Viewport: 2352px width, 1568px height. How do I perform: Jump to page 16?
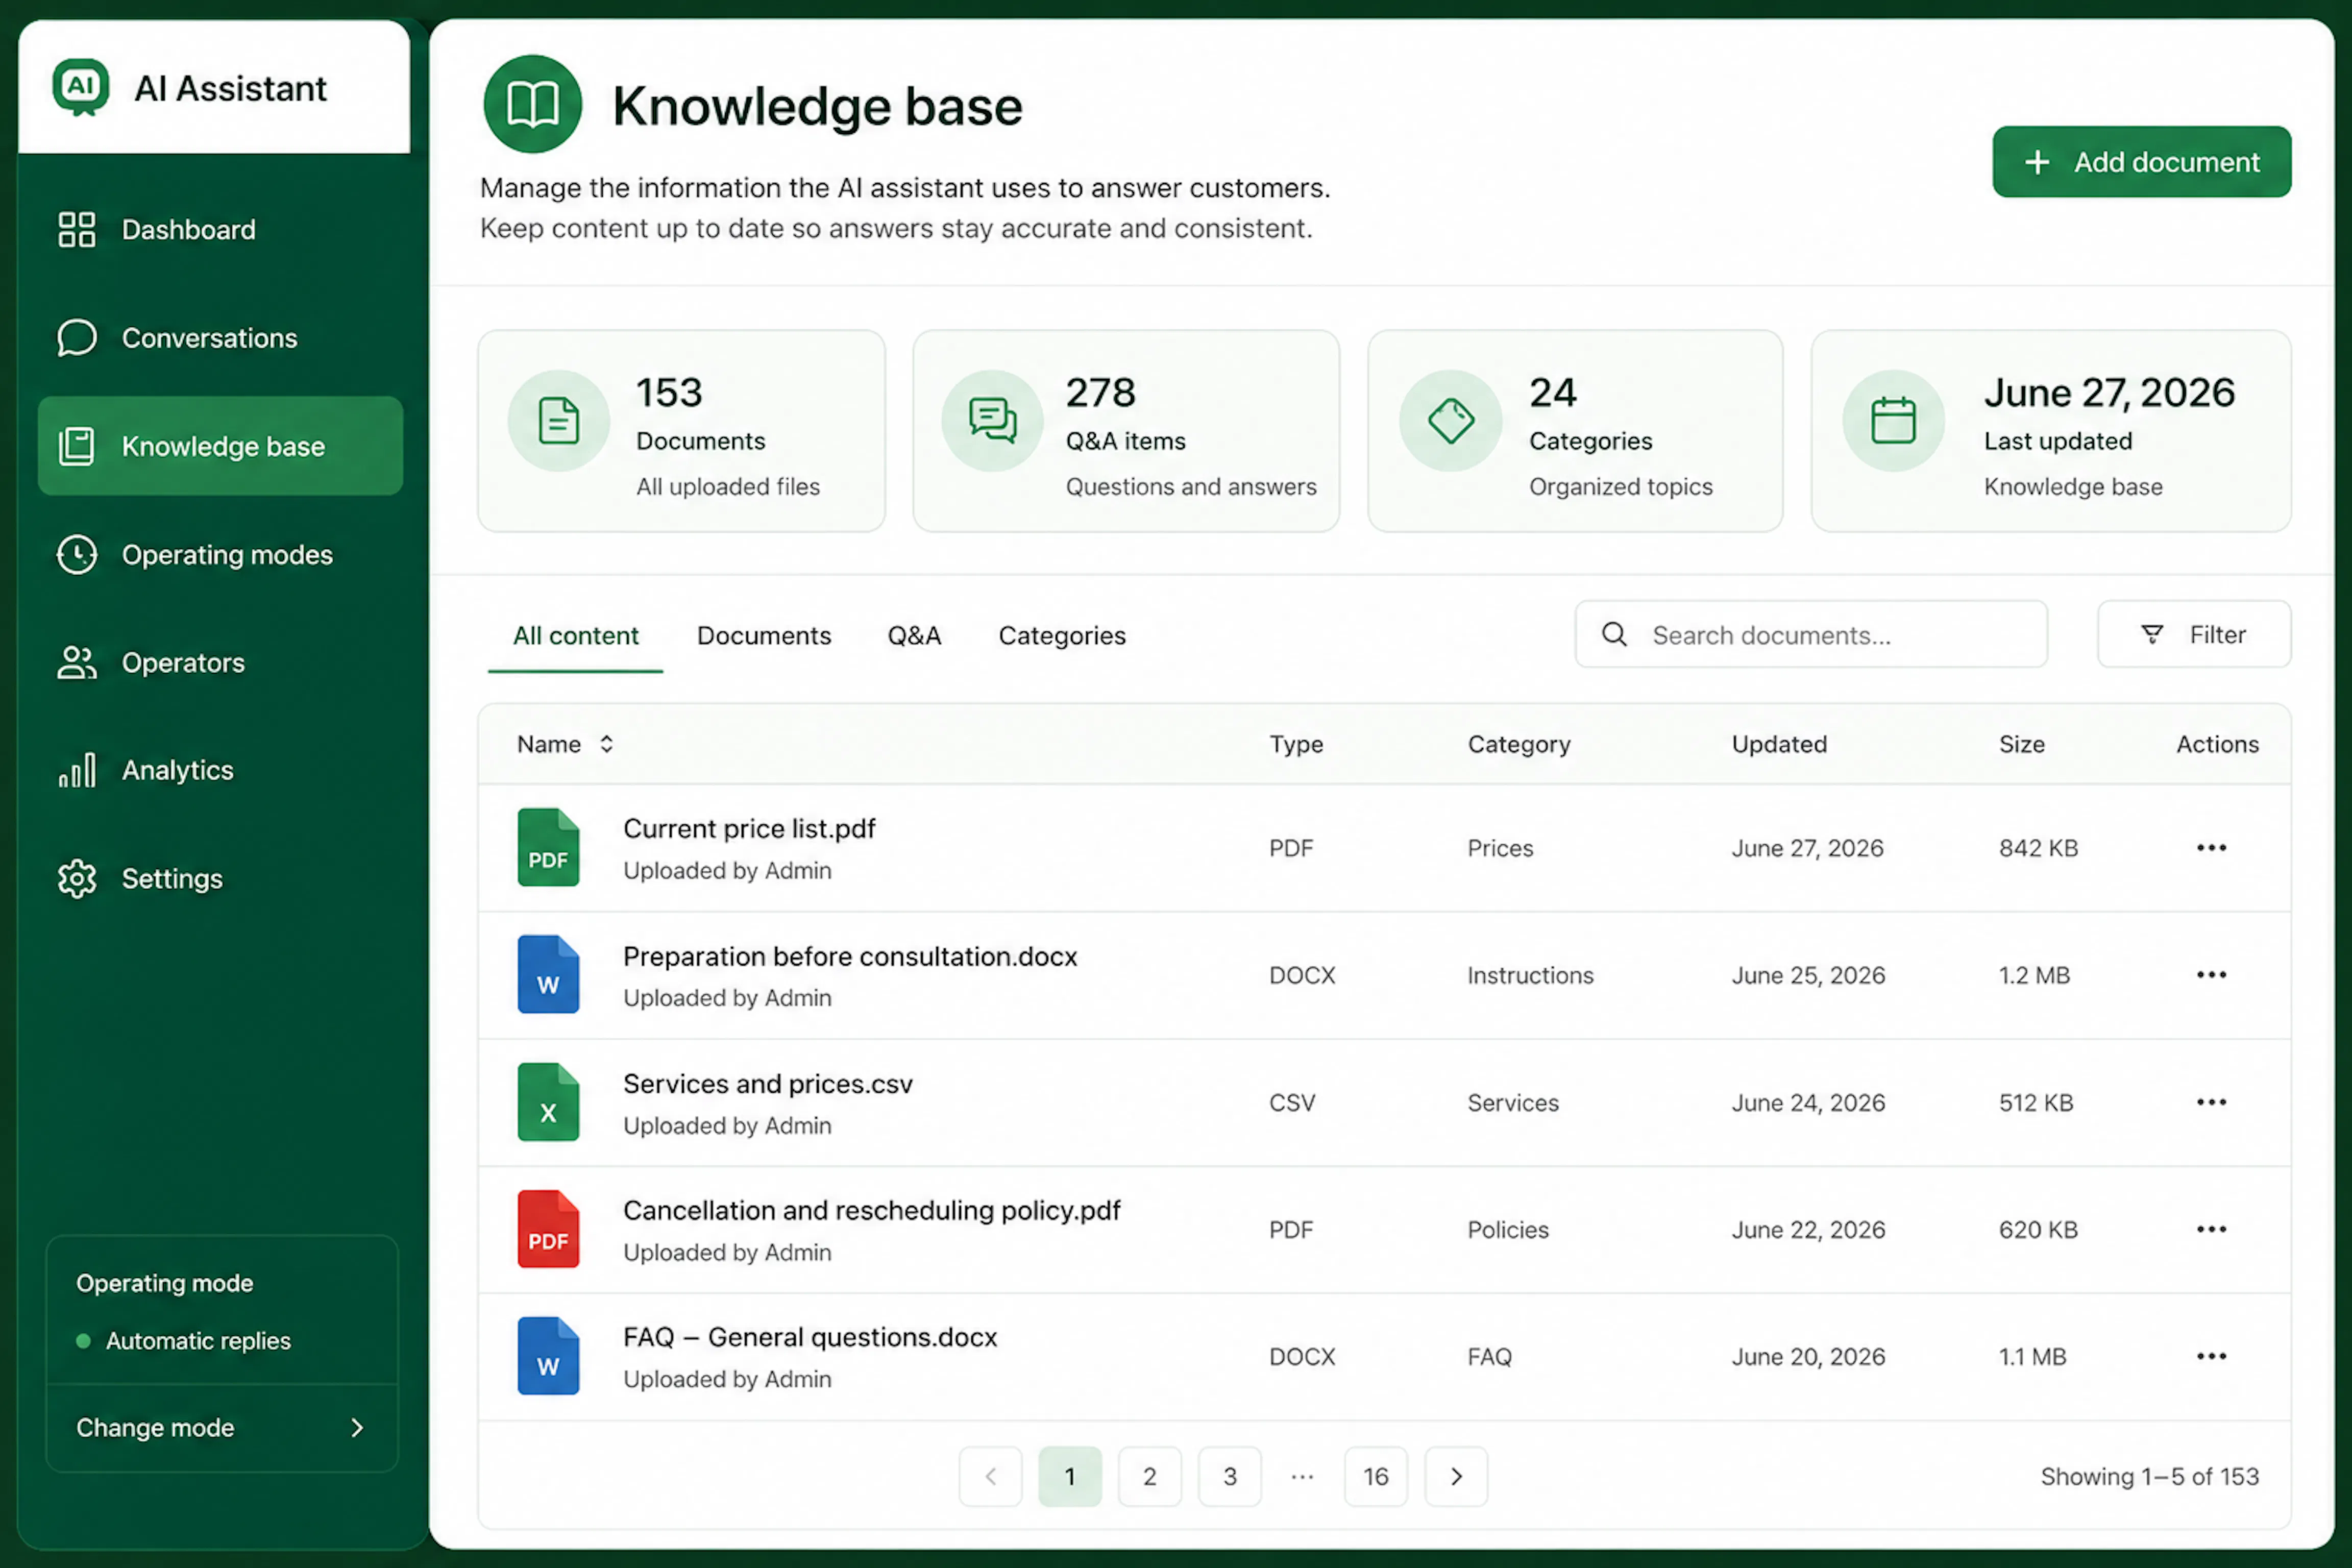coord(1376,1476)
